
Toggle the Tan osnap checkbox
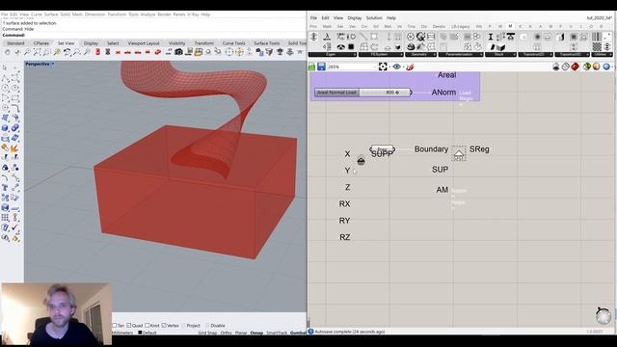(x=115, y=326)
